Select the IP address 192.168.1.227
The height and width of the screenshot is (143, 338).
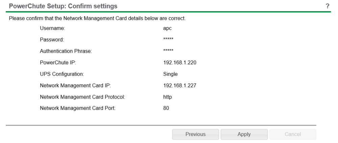point(179,86)
